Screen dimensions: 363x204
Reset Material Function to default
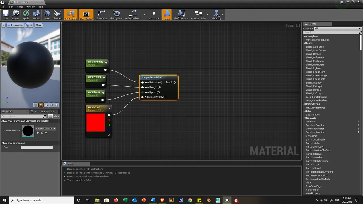pyautogui.click(x=46, y=133)
